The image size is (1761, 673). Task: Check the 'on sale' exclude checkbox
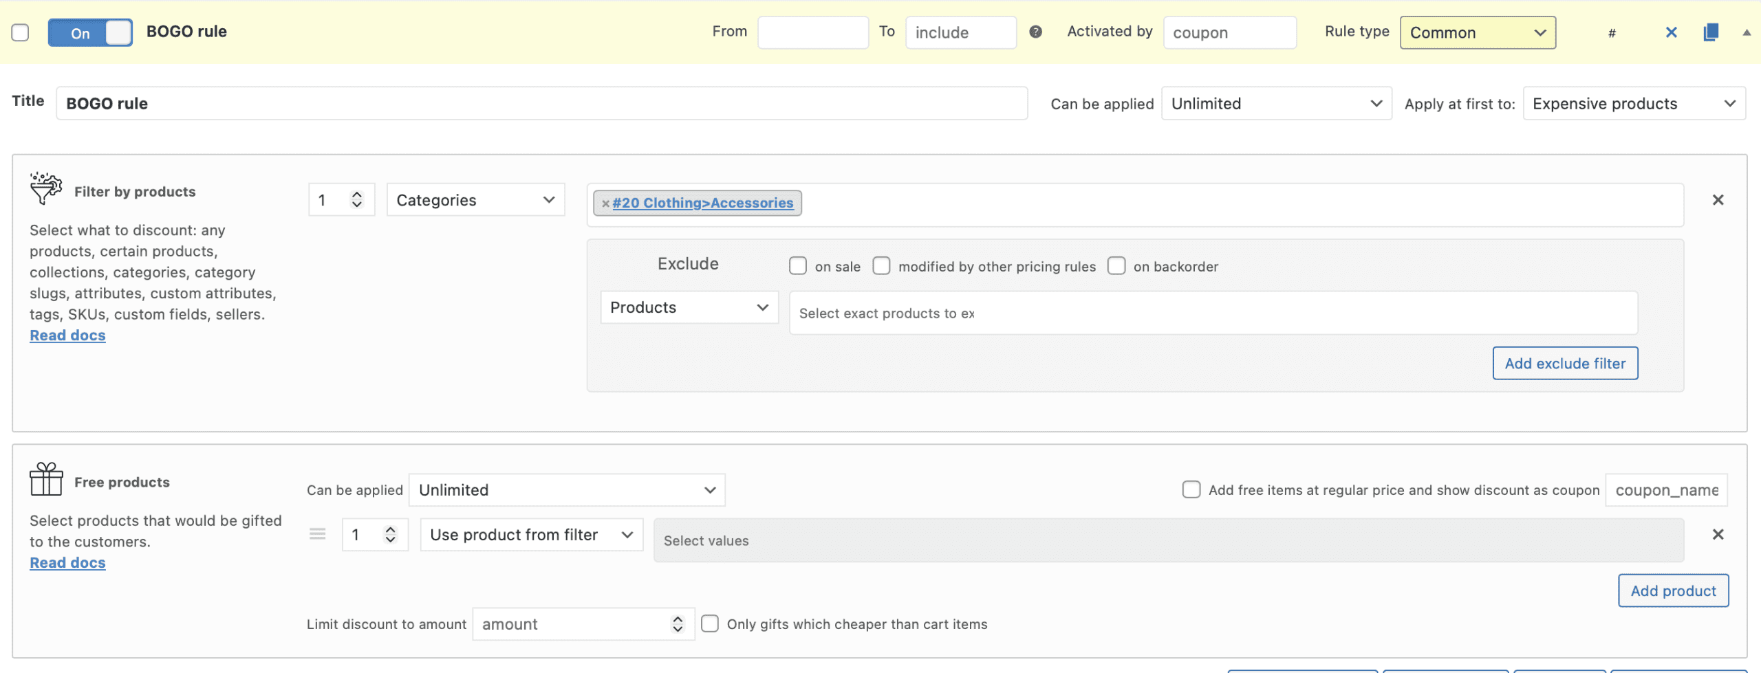798,266
